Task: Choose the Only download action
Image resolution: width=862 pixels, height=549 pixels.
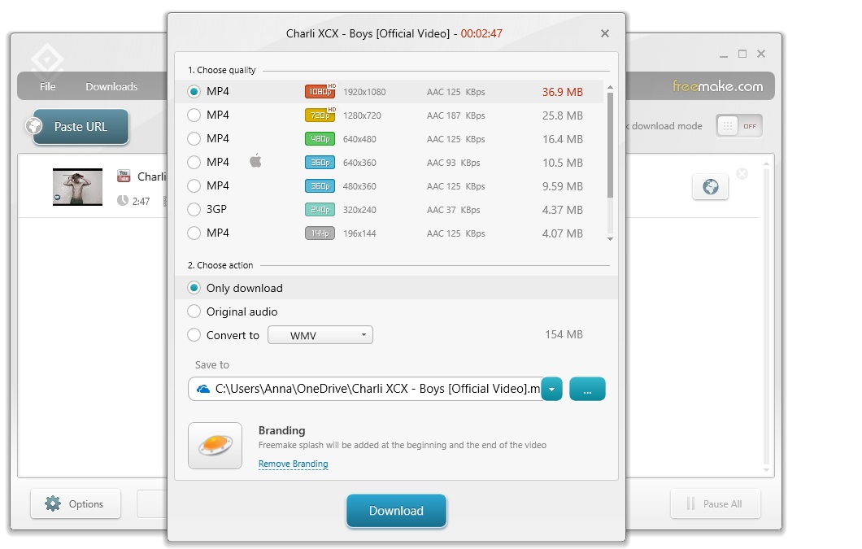Action: 194,288
